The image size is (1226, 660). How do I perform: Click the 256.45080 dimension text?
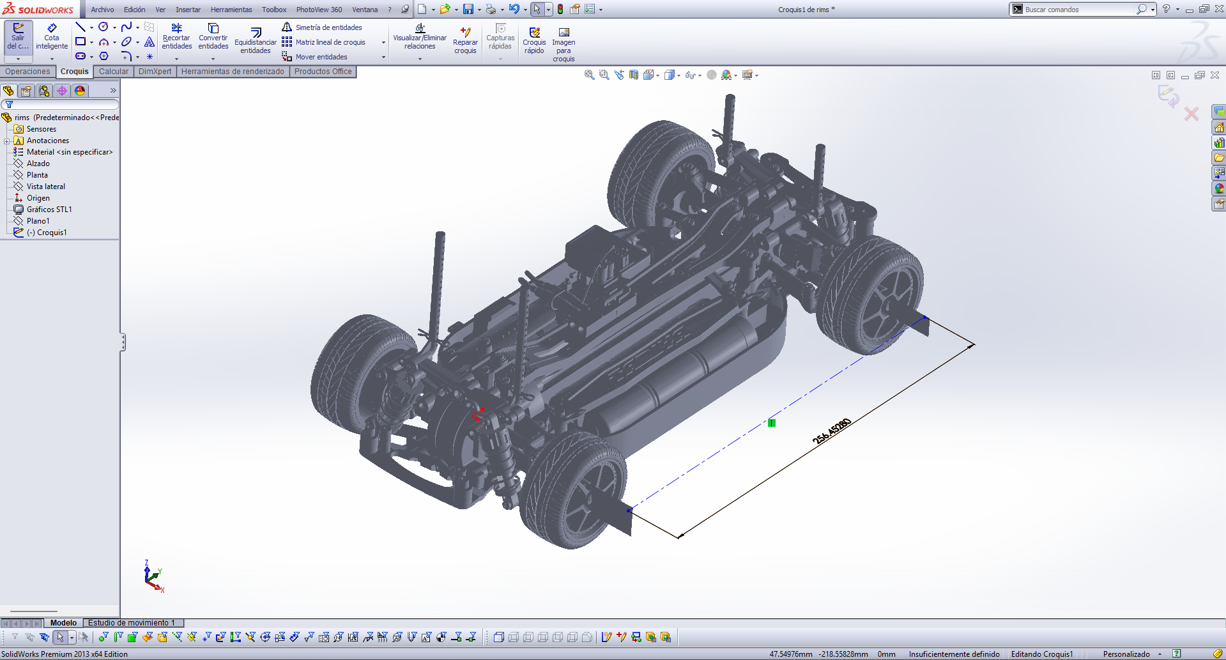click(832, 431)
